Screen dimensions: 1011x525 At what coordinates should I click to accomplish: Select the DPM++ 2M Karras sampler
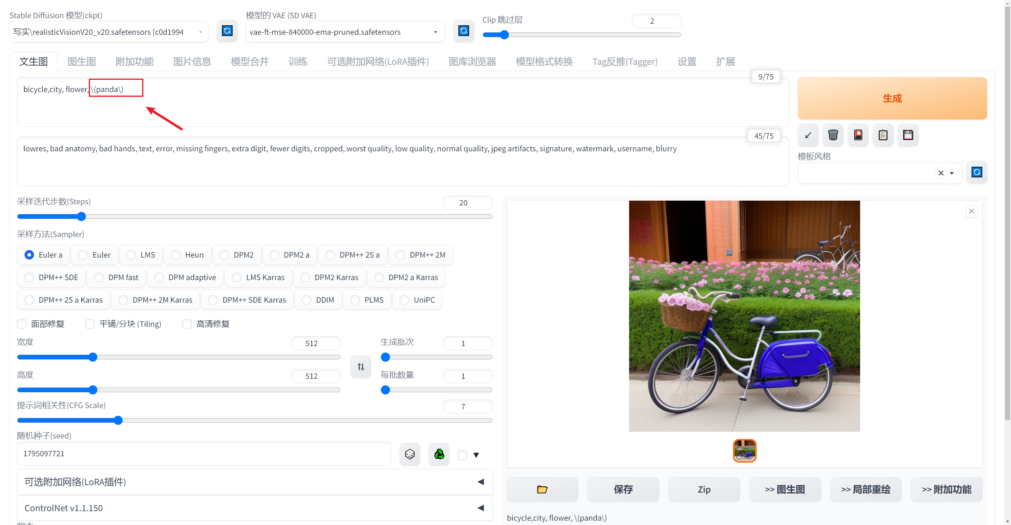point(123,300)
